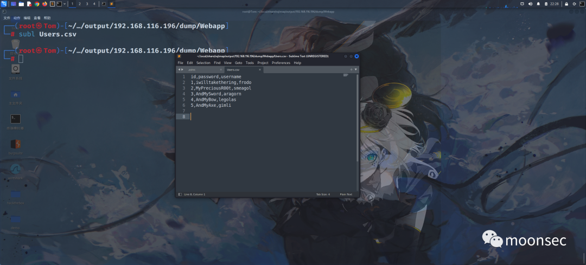Click the next tab arrow in Sublime

pyautogui.click(x=182, y=70)
